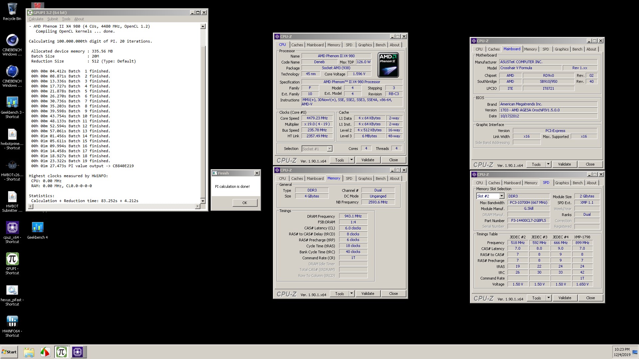Click the taskbar clock showing 10:23 PM

622,349
